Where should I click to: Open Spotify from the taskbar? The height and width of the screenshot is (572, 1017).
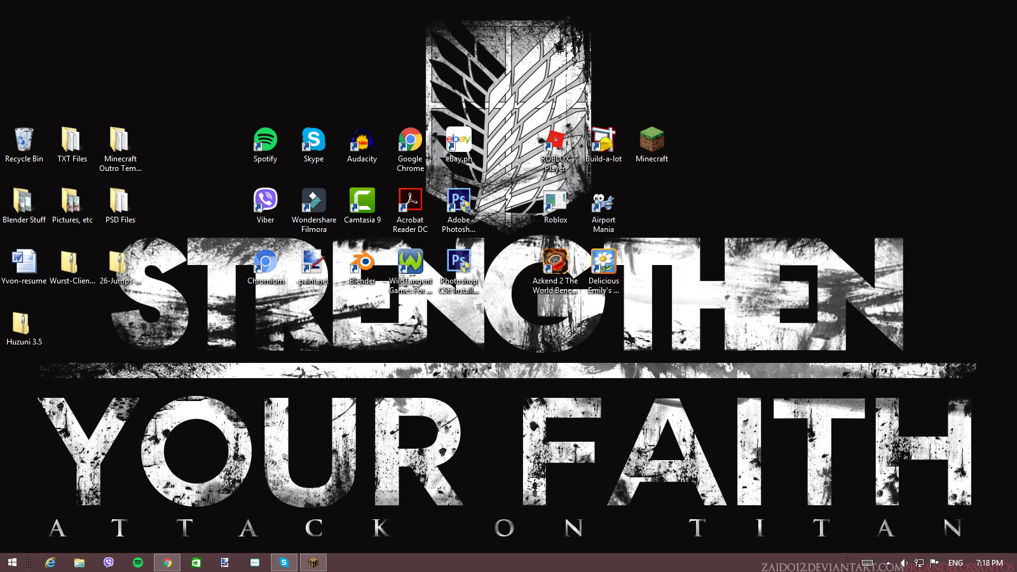tap(138, 562)
